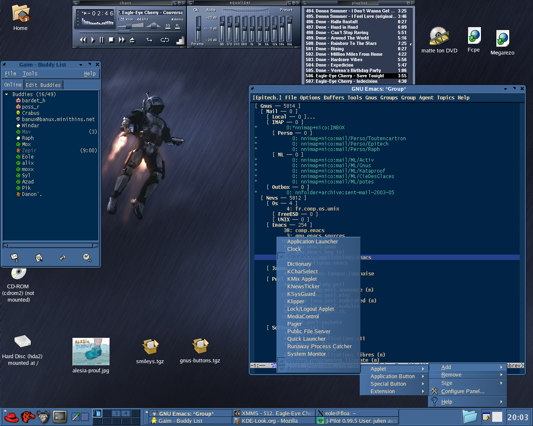Open Emacs Gnus menu
The width and height of the screenshot is (533, 426).
click(371, 98)
